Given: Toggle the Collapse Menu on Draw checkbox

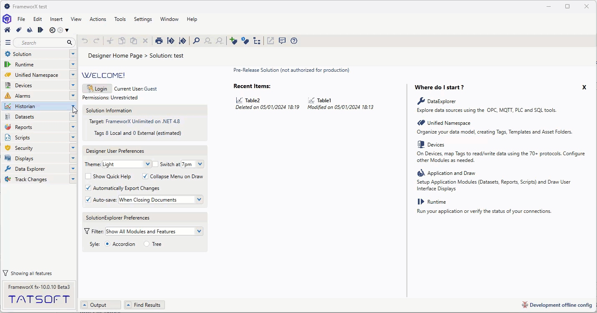Looking at the screenshot, I should [145, 177].
